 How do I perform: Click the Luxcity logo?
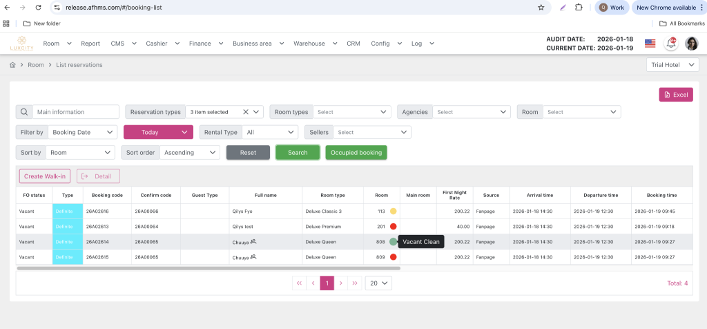[x=21, y=44]
